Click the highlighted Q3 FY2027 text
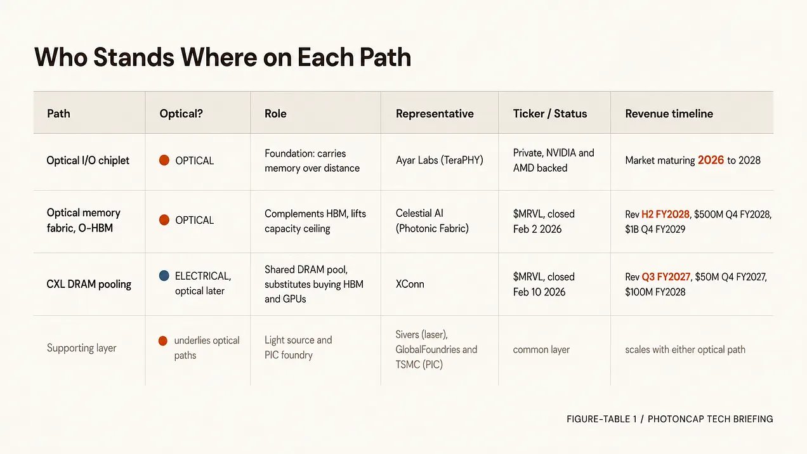Screen dimensions: 807x454 tap(666, 276)
